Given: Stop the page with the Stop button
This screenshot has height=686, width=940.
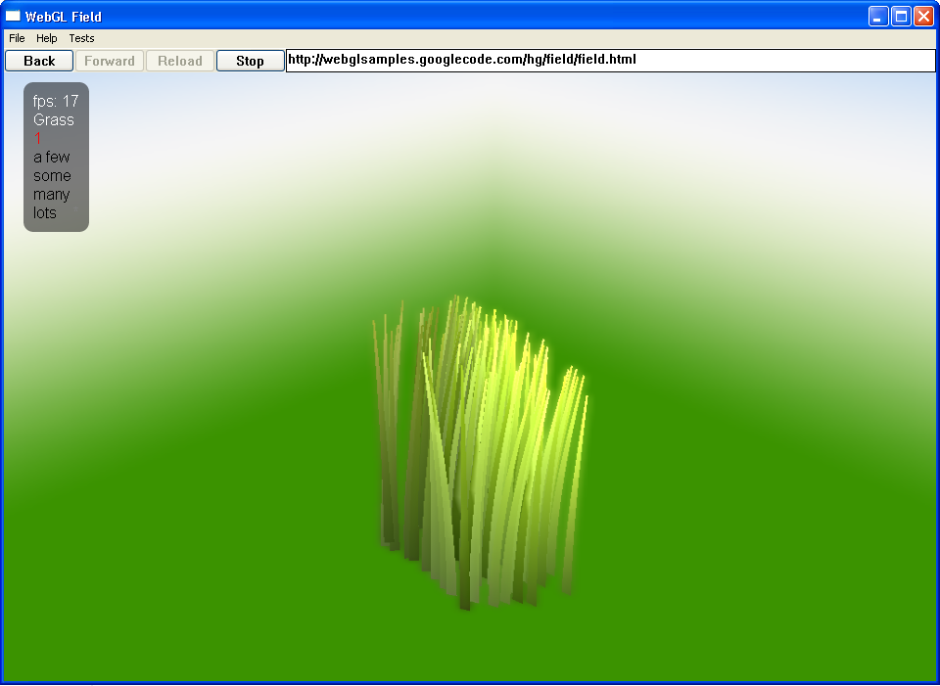Looking at the screenshot, I should tap(250, 61).
